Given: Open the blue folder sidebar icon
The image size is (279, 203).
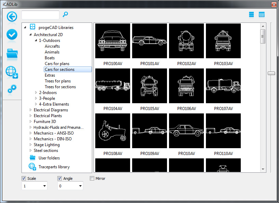Looking at the screenshot, I should click(x=12, y=53).
